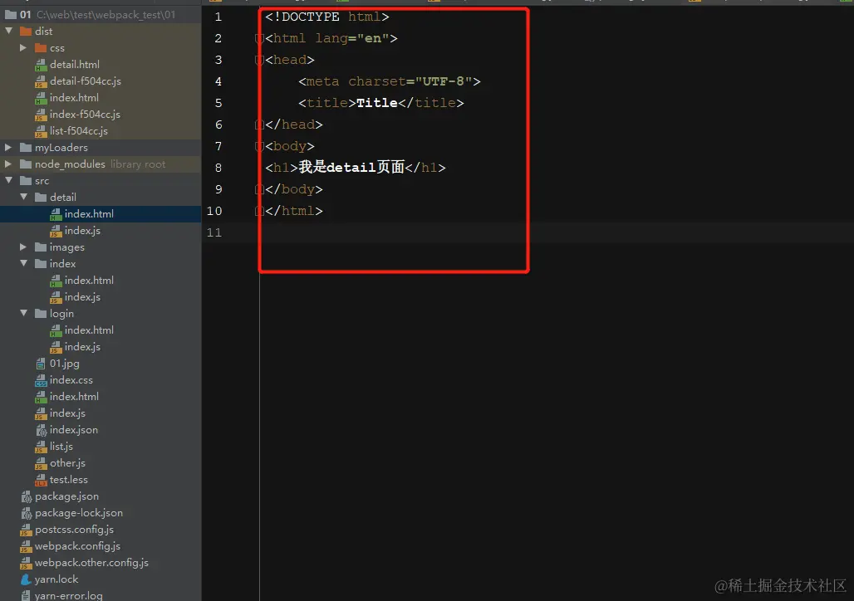Click the webpack.other.config.js file icon

click(x=26, y=563)
